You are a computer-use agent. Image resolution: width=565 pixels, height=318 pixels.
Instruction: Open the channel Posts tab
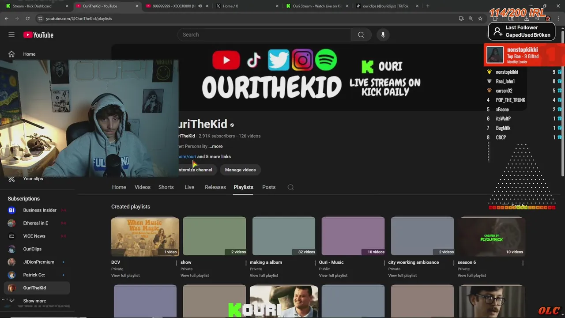click(269, 187)
